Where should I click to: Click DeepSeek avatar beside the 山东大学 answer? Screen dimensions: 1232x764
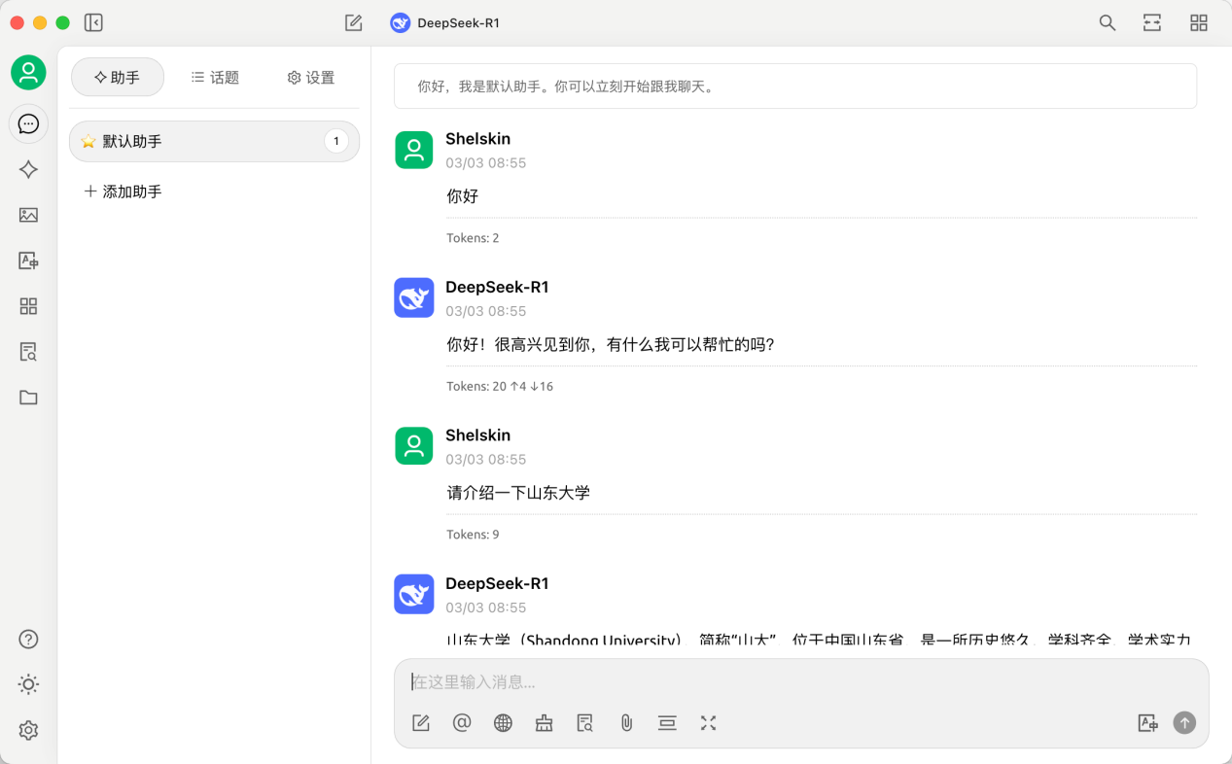[414, 594]
